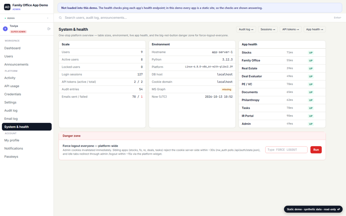Click UP status for Deal Evaluator
This screenshot has width=346, height=216.
pyautogui.click(x=311, y=76)
